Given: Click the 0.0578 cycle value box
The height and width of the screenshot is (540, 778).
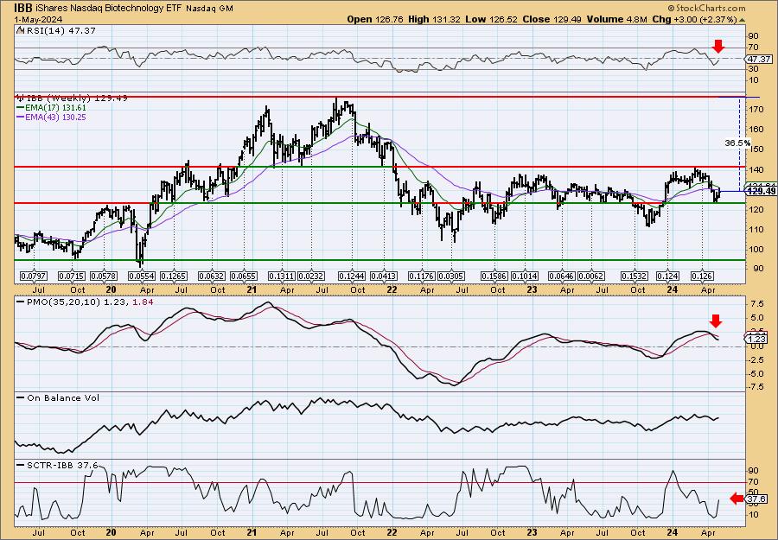Looking at the screenshot, I should 104,276.
